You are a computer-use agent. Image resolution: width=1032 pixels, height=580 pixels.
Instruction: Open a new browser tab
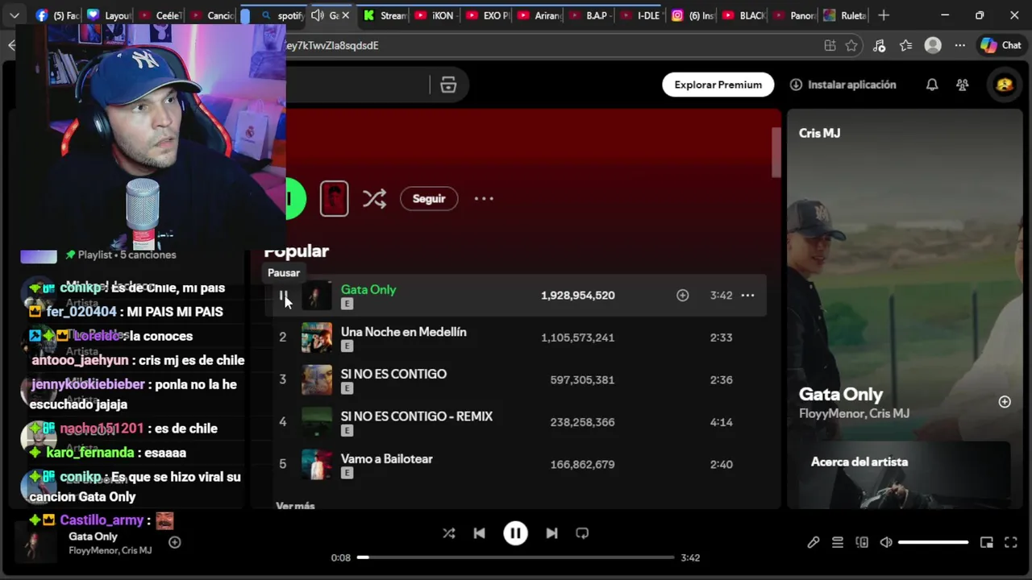884,15
